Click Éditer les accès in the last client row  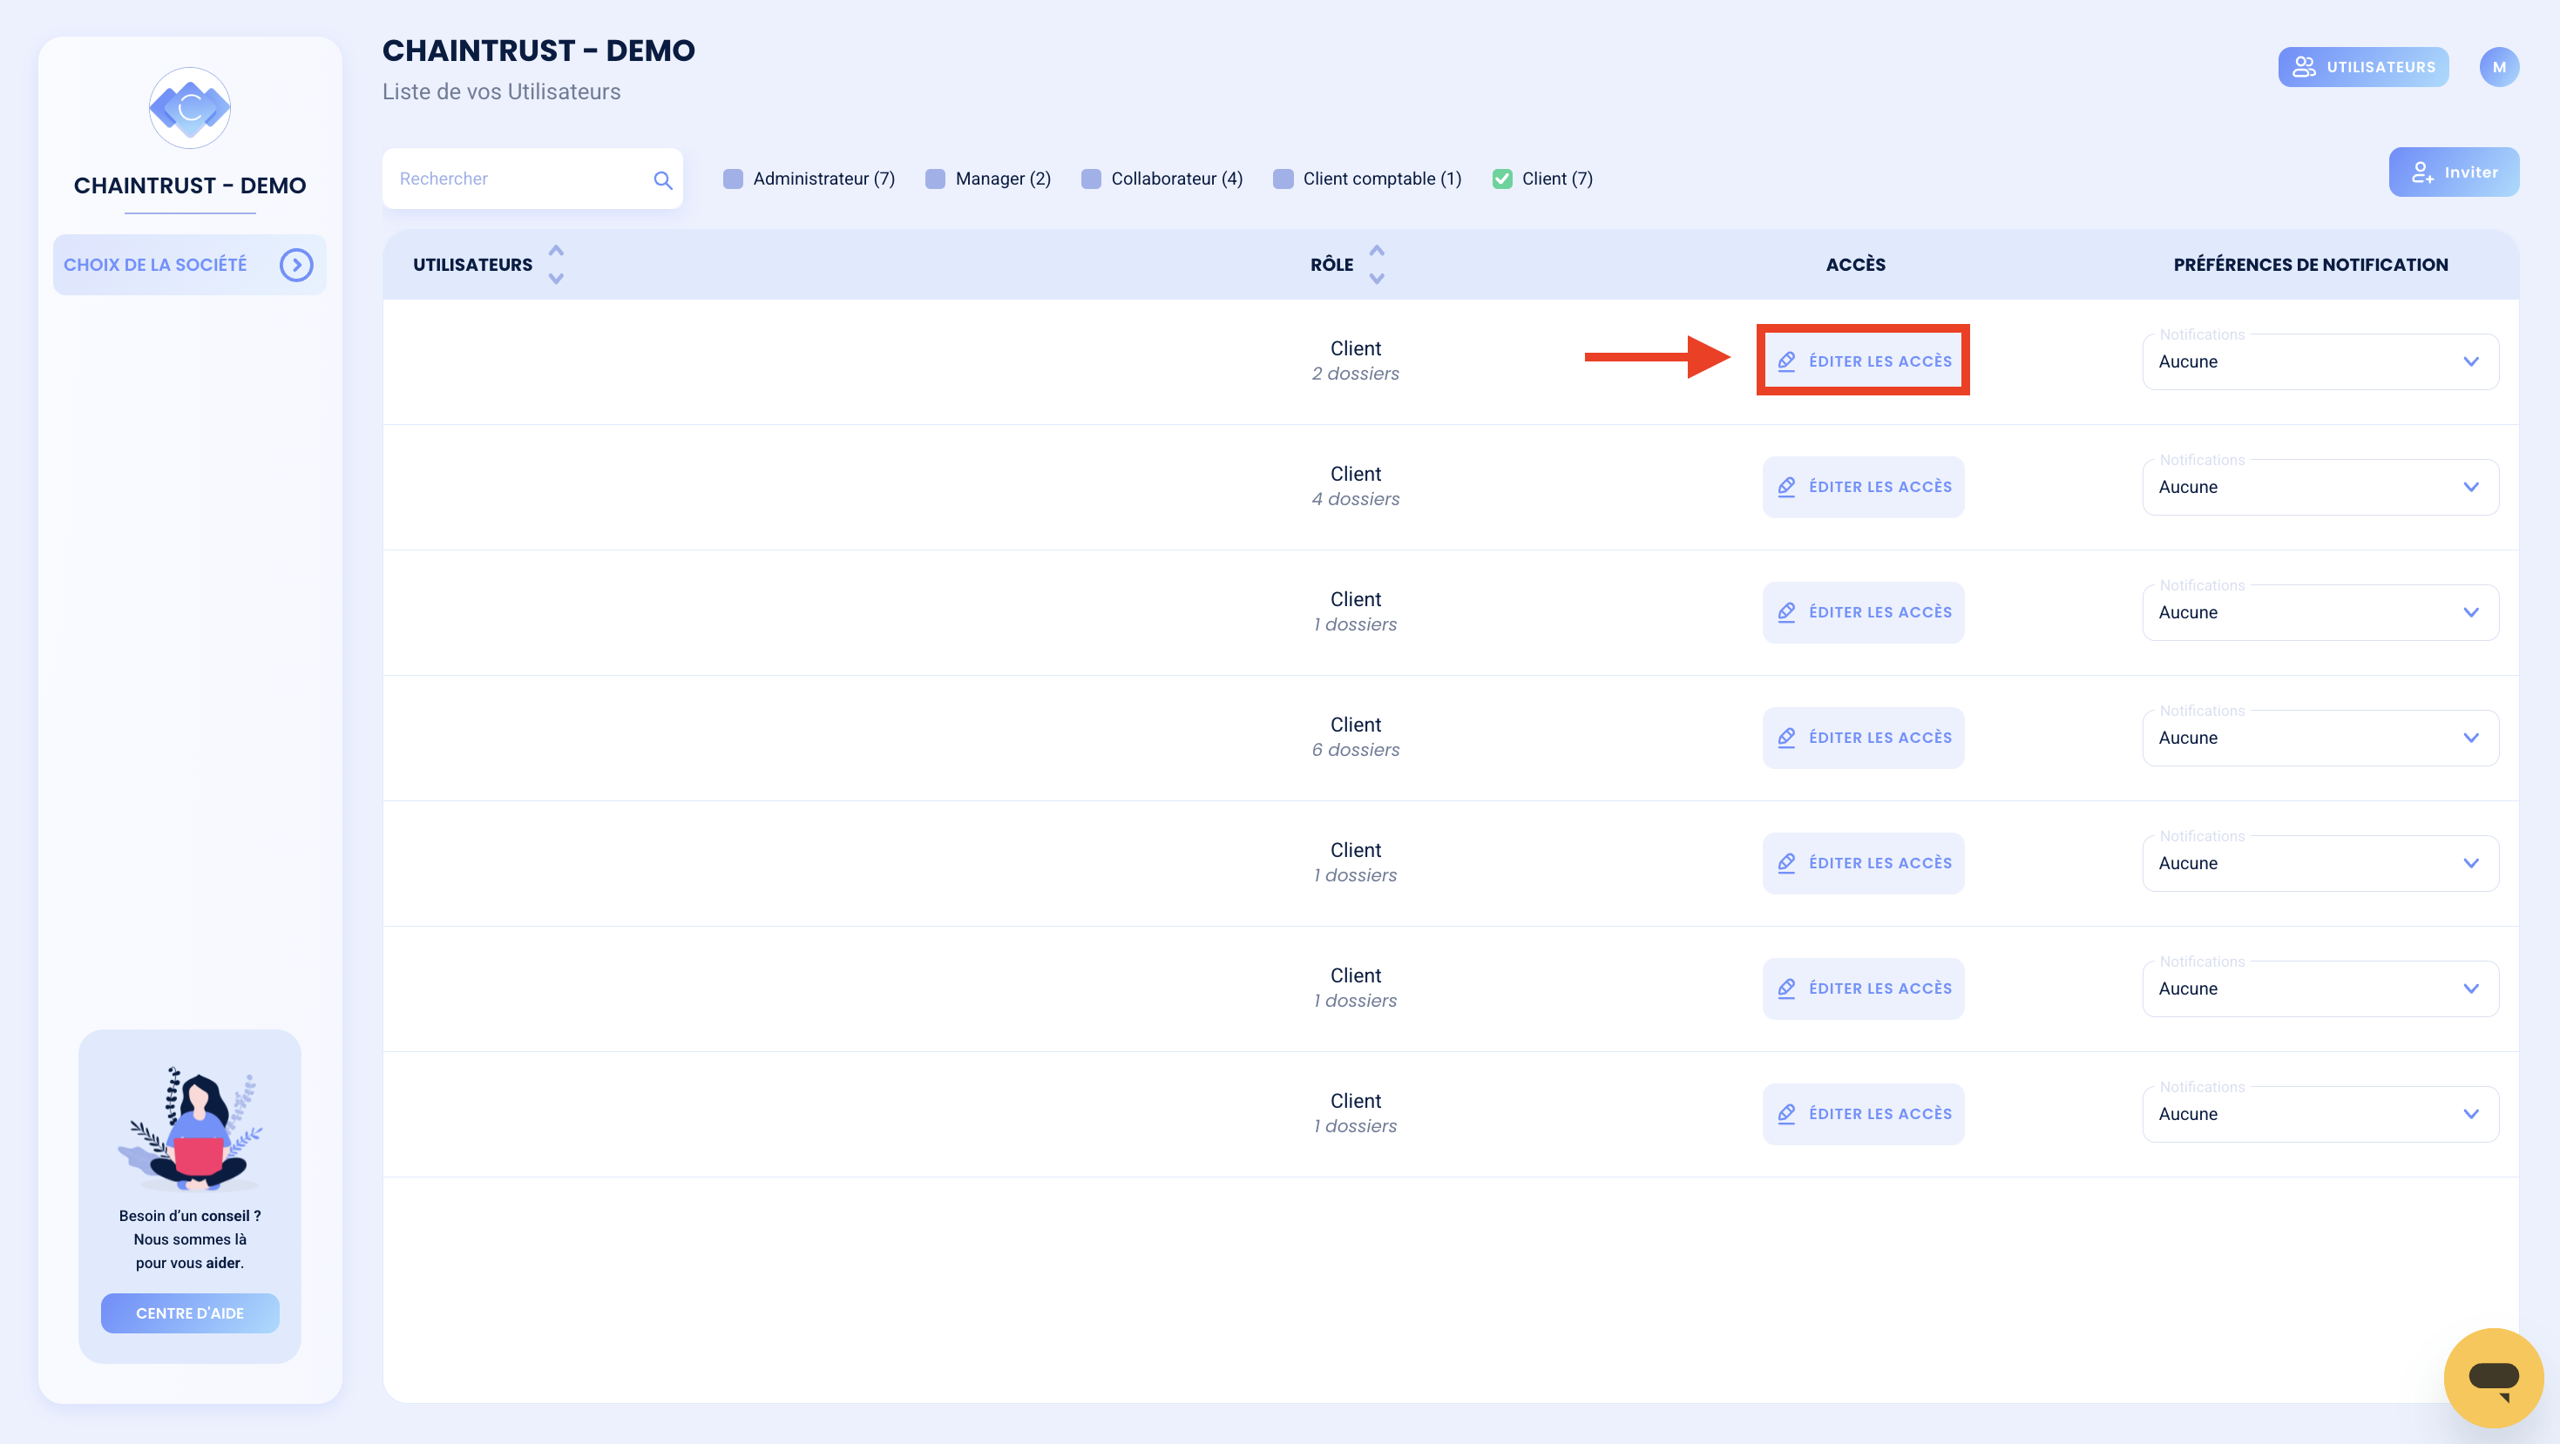1863,1114
